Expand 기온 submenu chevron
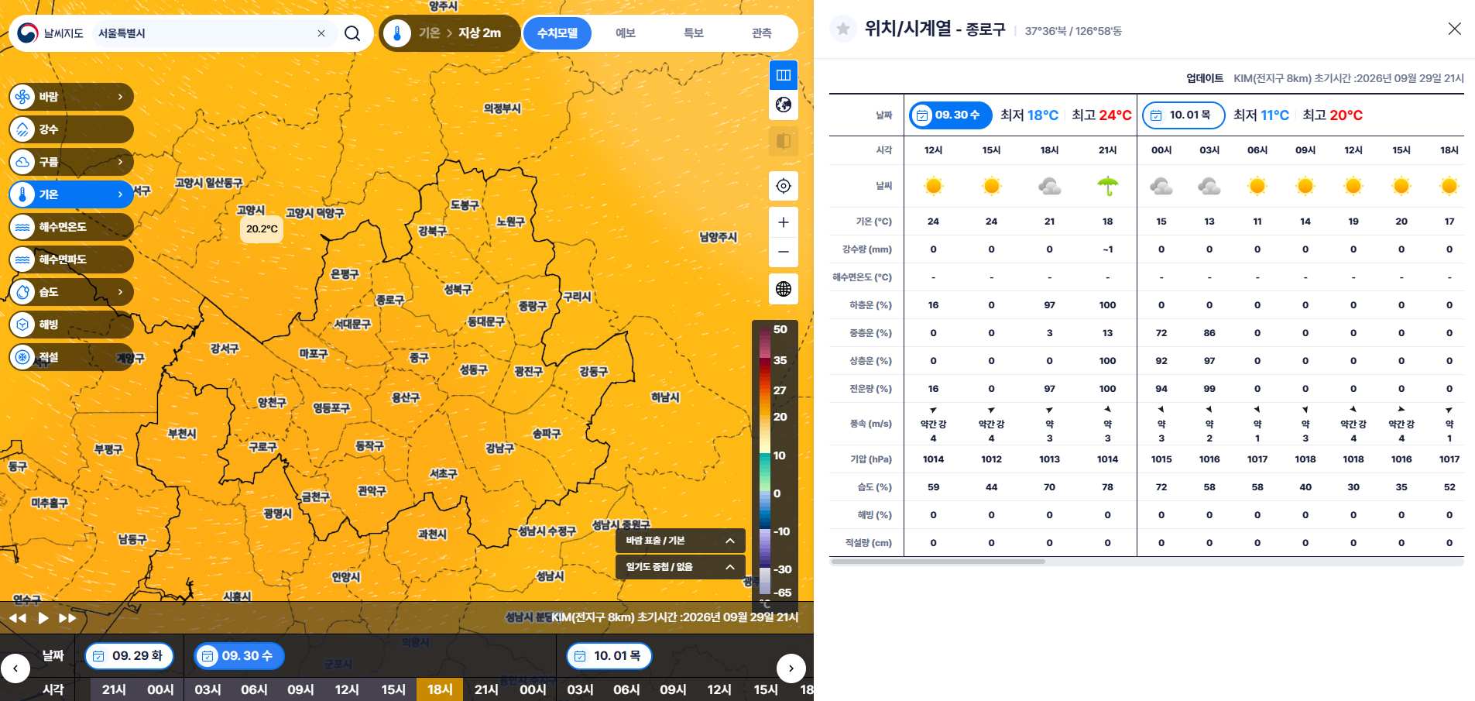This screenshot has width=1475, height=701. (120, 194)
